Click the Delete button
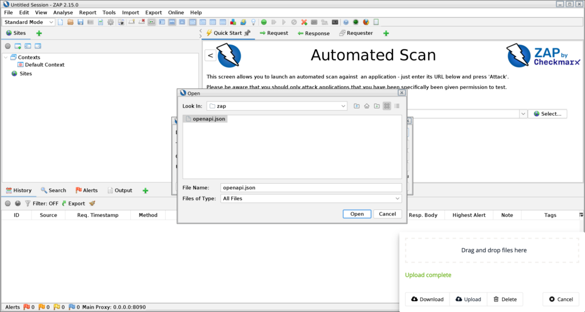Screen dimensions: 585x312 pyautogui.click(x=505, y=299)
